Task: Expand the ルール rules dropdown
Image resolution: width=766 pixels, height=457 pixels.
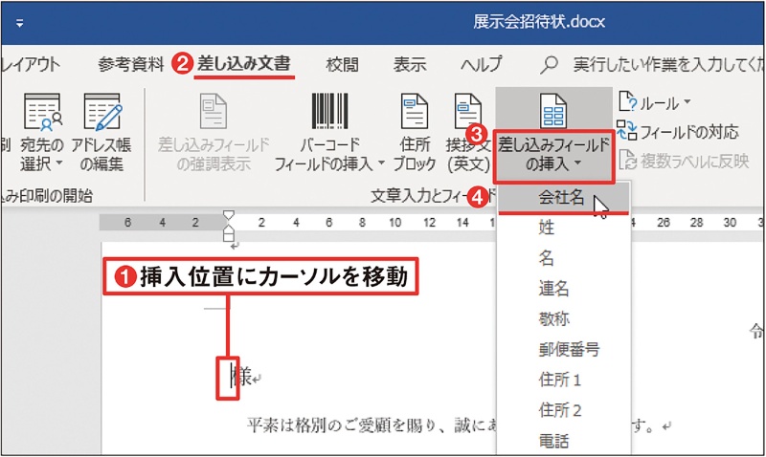Action: click(687, 101)
